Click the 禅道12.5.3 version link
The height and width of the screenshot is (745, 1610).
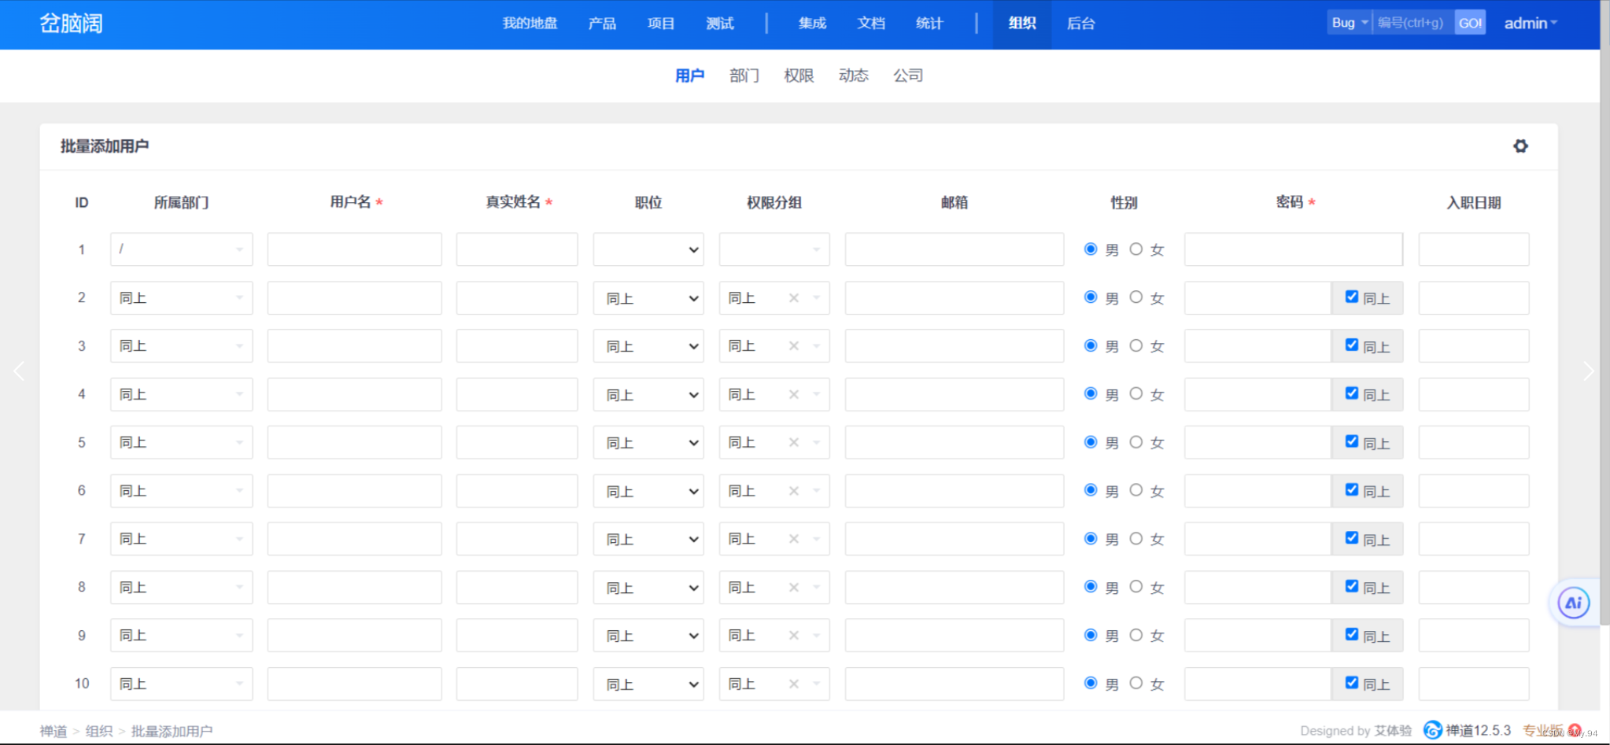click(x=1478, y=731)
